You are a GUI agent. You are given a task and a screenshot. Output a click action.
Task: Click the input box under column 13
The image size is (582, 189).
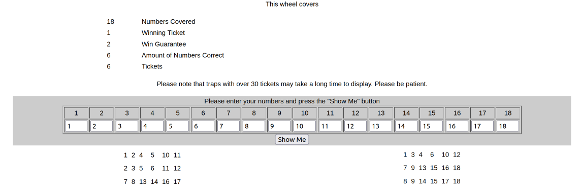click(381, 126)
